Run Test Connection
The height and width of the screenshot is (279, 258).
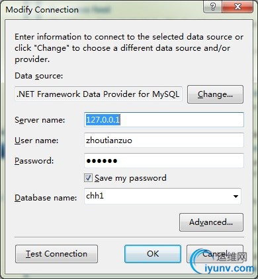(56, 254)
